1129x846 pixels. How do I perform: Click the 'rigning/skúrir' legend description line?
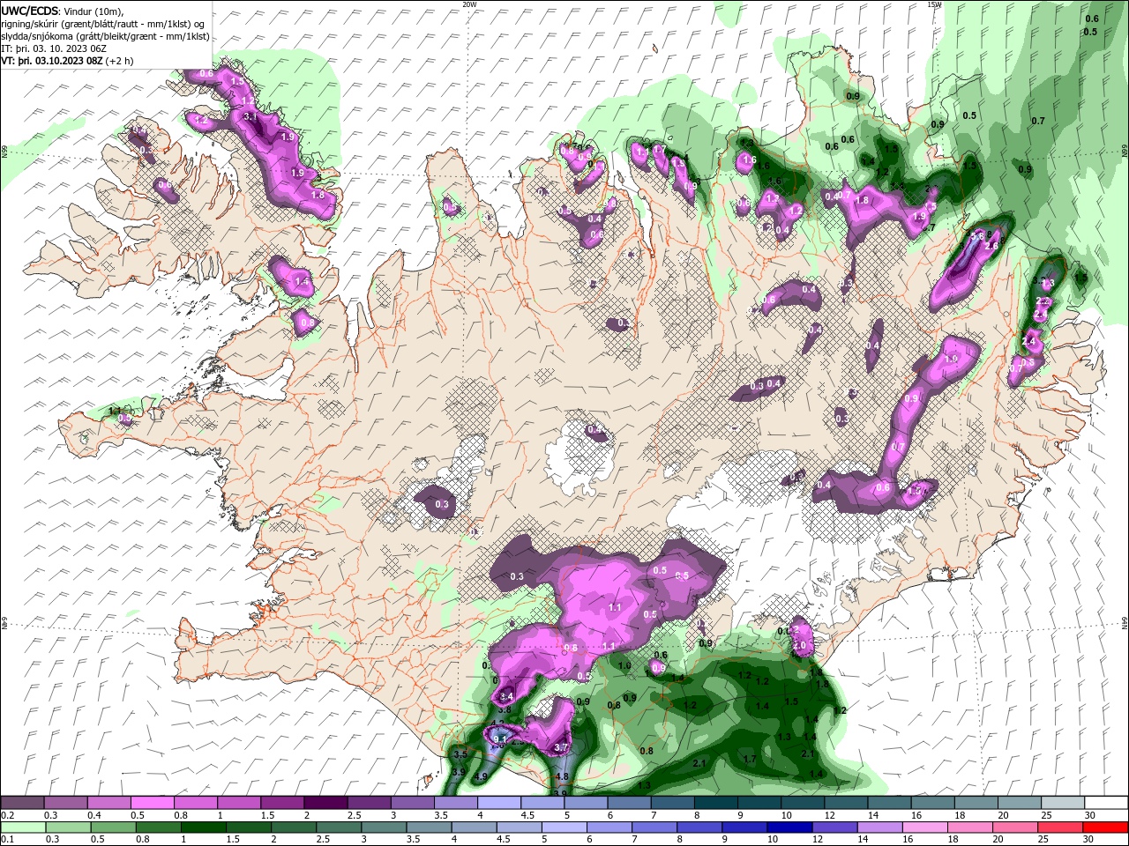pos(103,24)
